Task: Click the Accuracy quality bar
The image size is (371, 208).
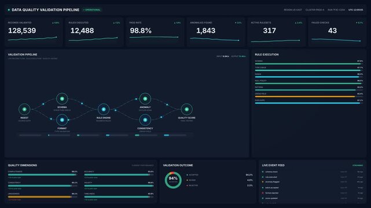Action: coord(119,174)
